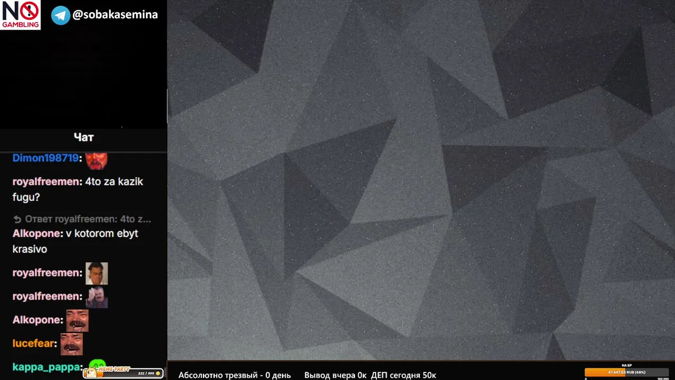Click the orange RUB goal progress bar

[626, 372]
